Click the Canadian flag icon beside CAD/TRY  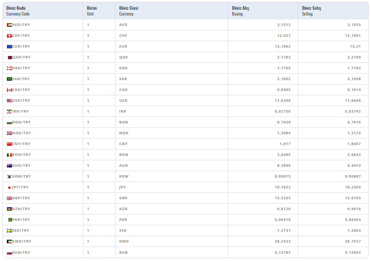click(x=9, y=90)
